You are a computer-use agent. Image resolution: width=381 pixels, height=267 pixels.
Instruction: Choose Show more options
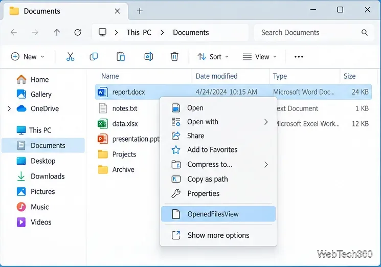(x=218, y=235)
